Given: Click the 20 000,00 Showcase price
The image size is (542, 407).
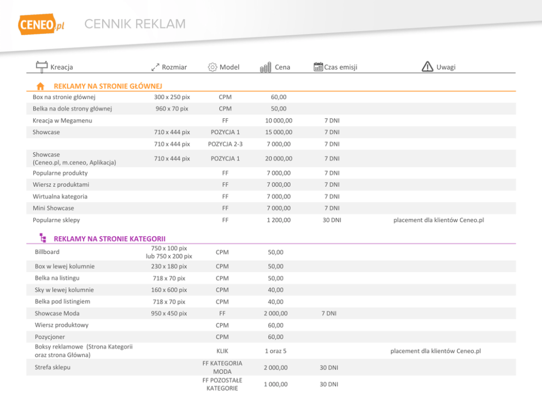Looking at the screenshot, I should pos(279,159).
